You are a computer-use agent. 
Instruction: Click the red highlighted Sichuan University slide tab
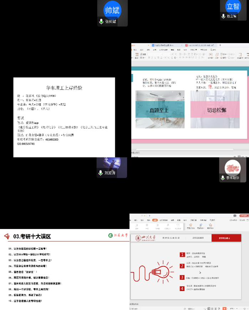(x=227, y=238)
